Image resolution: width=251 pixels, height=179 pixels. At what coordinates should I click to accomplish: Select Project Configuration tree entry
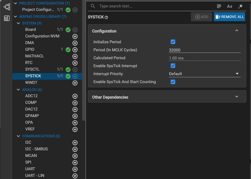coord(38,10)
